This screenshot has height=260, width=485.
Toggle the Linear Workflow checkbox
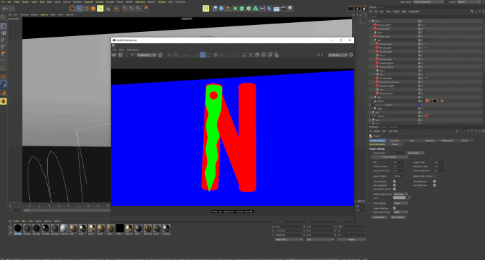pyautogui.click(x=394, y=208)
